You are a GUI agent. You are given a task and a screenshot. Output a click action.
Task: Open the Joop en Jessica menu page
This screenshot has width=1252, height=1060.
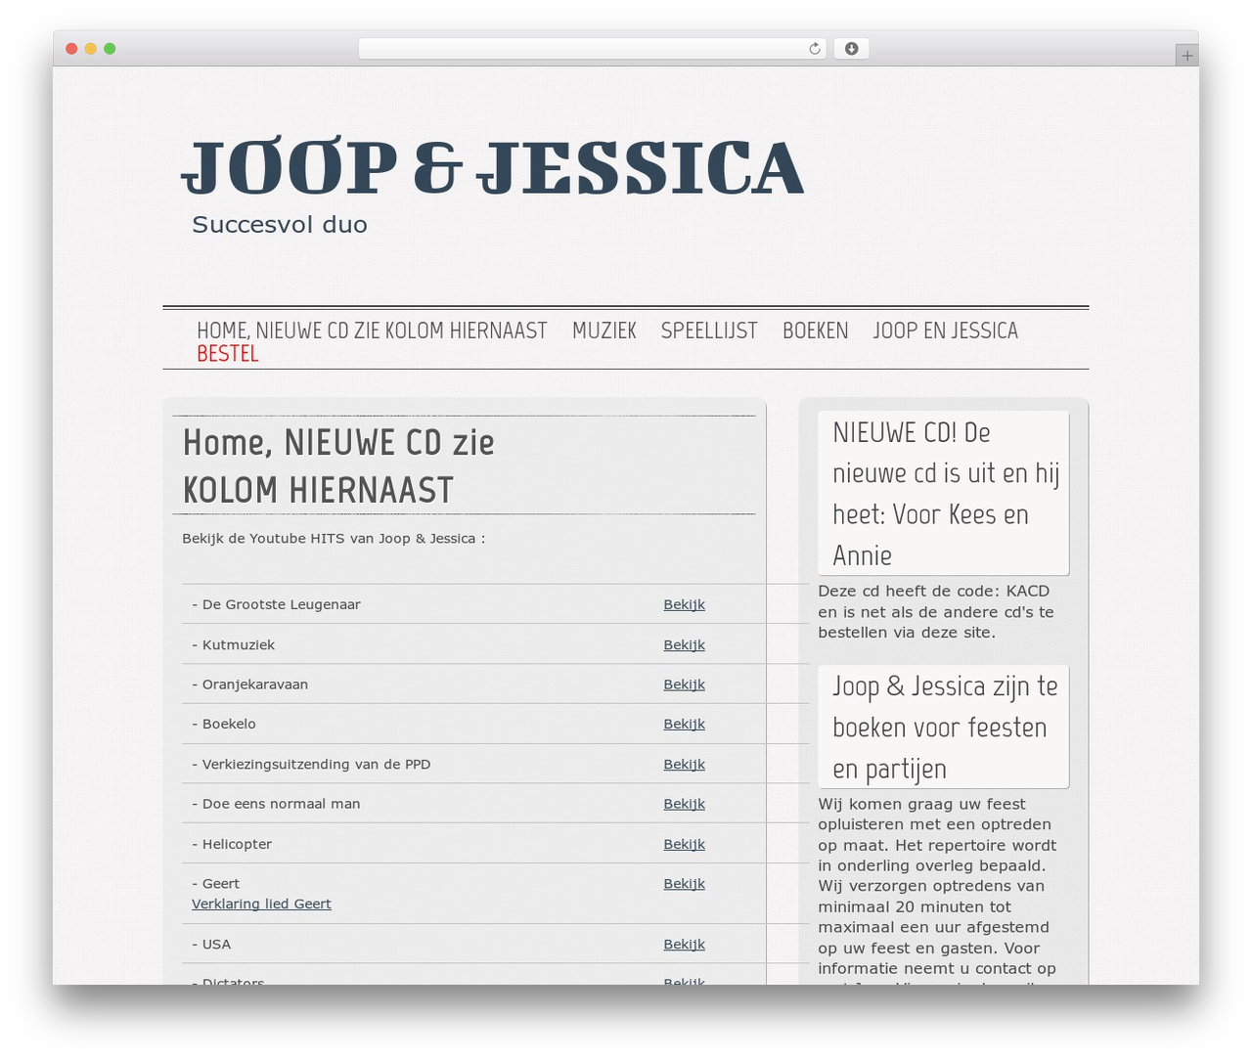coord(946,331)
